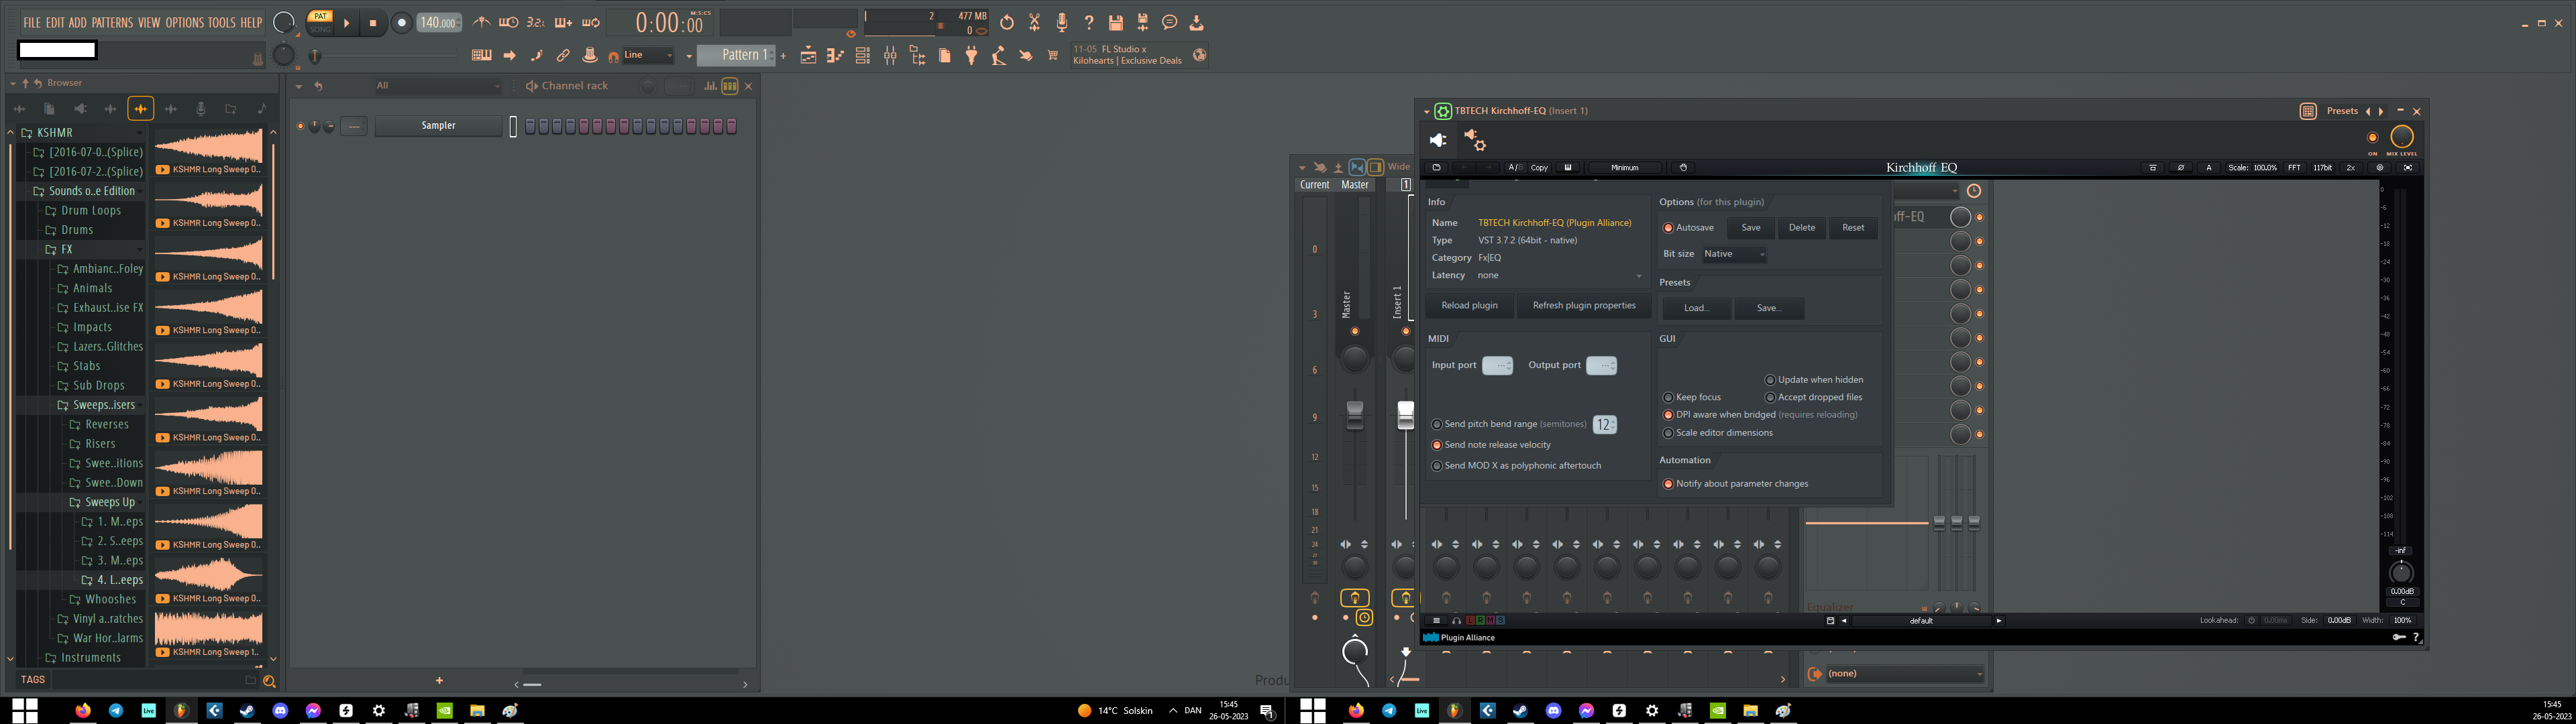Toggle Notify about parameter changes option
The height and width of the screenshot is (724, 2576).
[1735, 484]
